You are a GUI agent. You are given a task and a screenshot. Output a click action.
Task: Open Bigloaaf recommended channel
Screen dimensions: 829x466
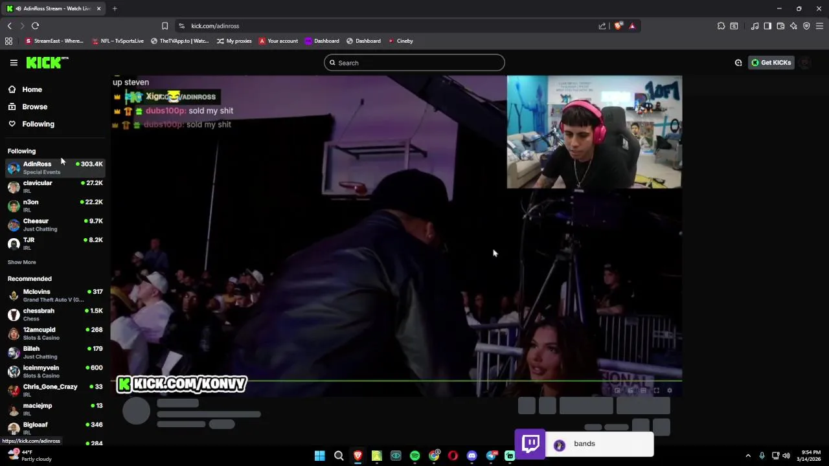pyautogui.click(x=55, y=428)
